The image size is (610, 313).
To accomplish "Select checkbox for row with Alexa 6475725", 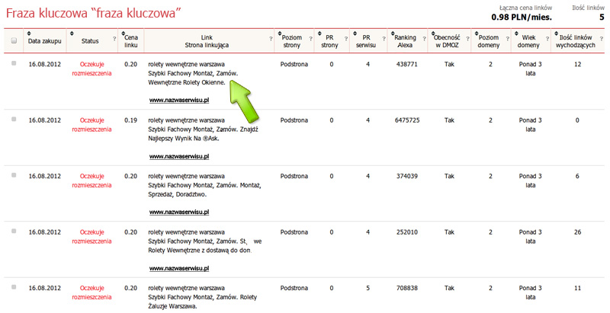I will pos(13,120).
